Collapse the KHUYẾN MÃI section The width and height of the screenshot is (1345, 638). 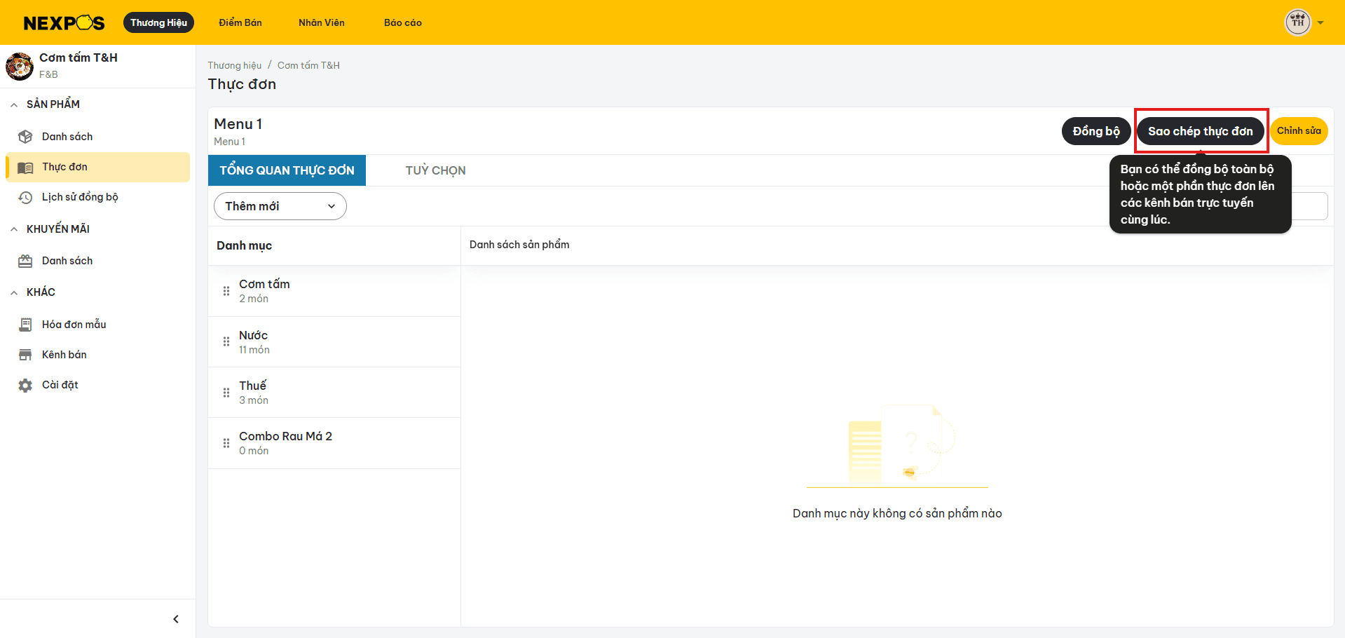[14, 229]
